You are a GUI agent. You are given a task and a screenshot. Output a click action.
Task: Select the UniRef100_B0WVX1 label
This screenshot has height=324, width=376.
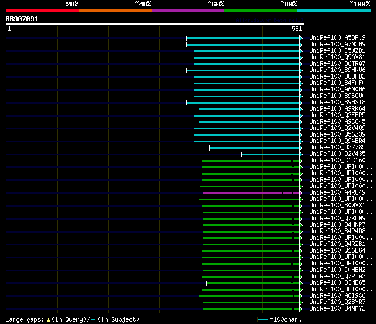[x=337, y=206]
